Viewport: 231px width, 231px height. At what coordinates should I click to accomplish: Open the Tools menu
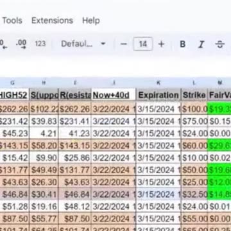point(12,21)
